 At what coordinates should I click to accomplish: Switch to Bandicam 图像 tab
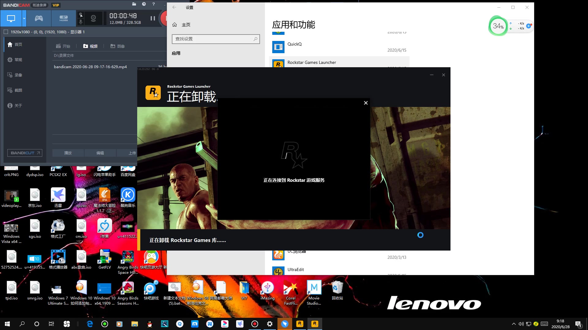point(118,46)
